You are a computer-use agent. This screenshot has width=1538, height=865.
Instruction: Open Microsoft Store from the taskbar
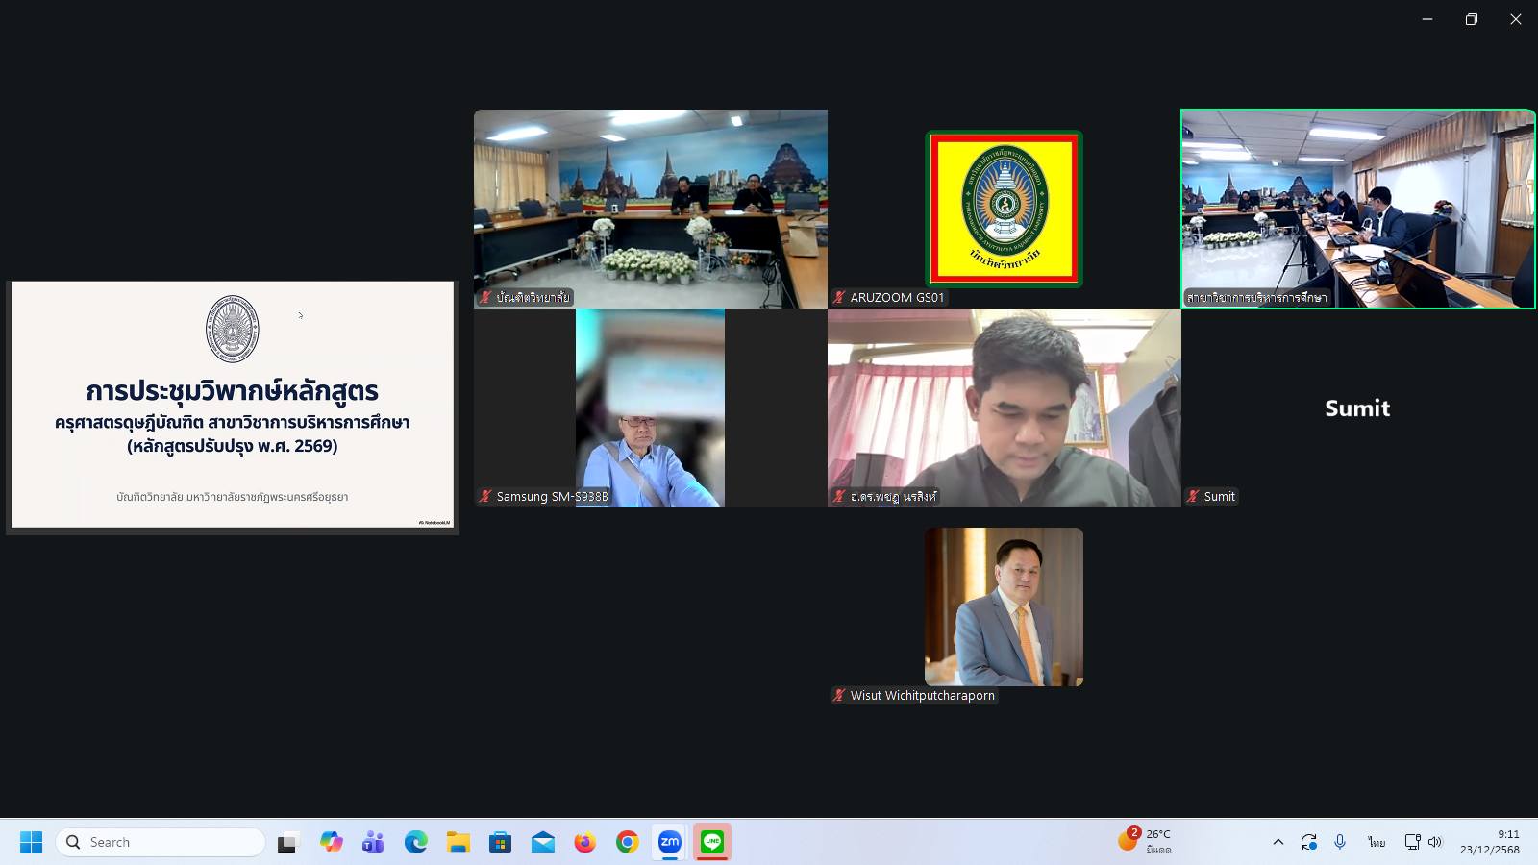(x=500, y=842)
